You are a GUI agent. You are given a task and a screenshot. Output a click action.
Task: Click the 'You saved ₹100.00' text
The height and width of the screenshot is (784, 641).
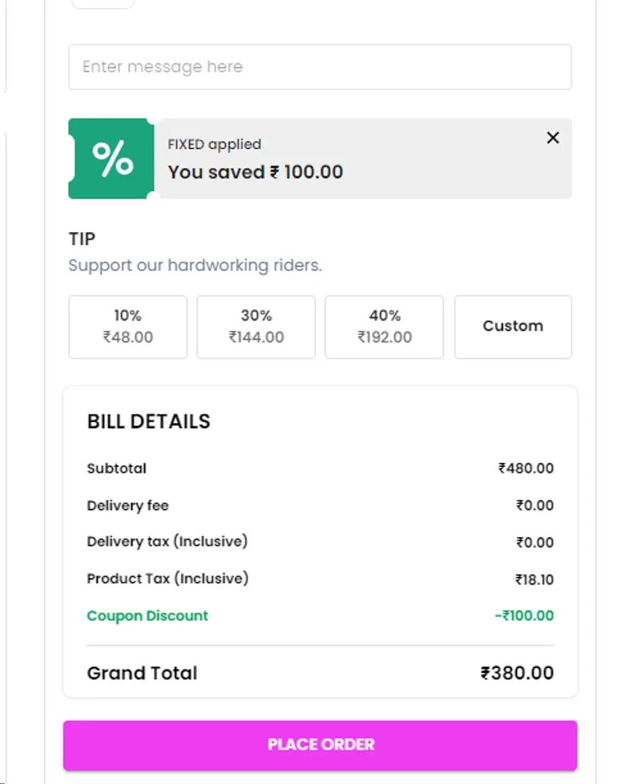[255, 172]
